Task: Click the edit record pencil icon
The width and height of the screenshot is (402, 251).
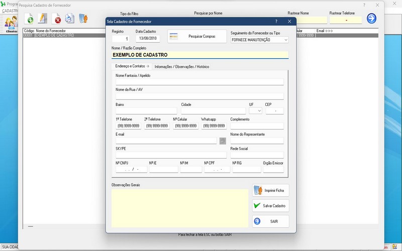Action: tap(43, 19)
